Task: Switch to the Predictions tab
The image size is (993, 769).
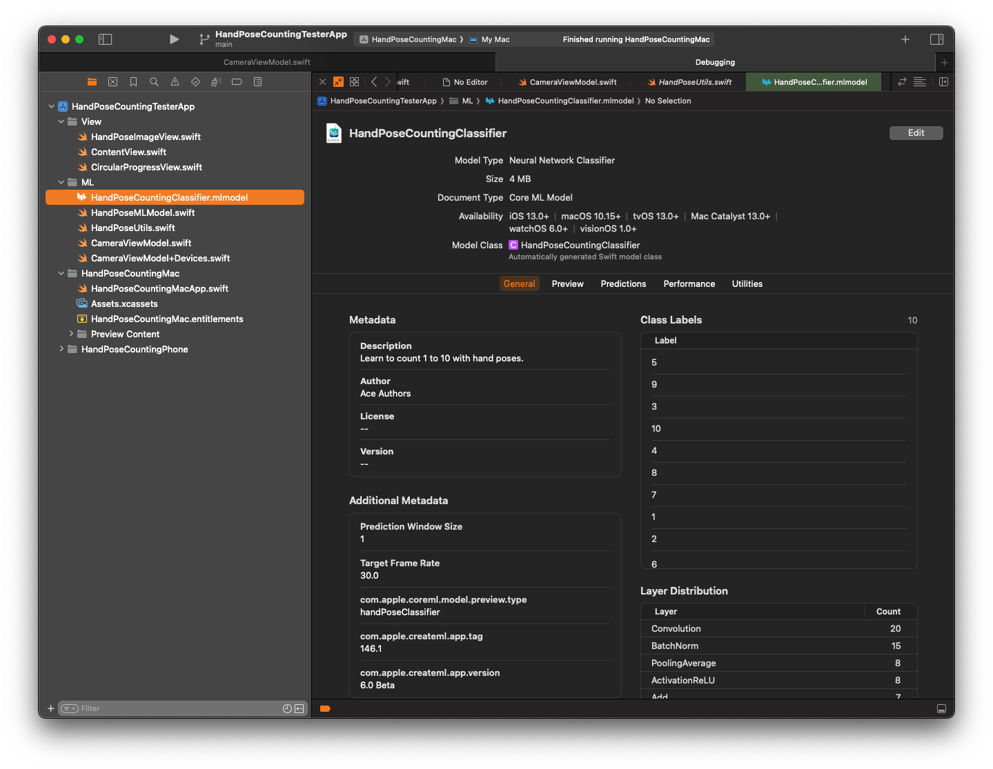Action: point(623,283)
